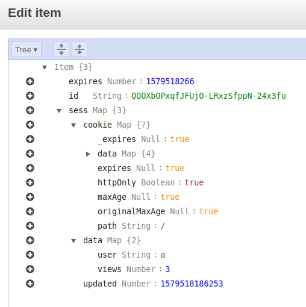The width and height of the screenshot is (306, 307).
Task: Collapse the root Item node
Action: click(x=45, y=67)
